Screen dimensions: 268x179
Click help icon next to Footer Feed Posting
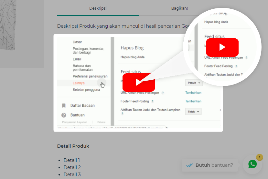153,101
